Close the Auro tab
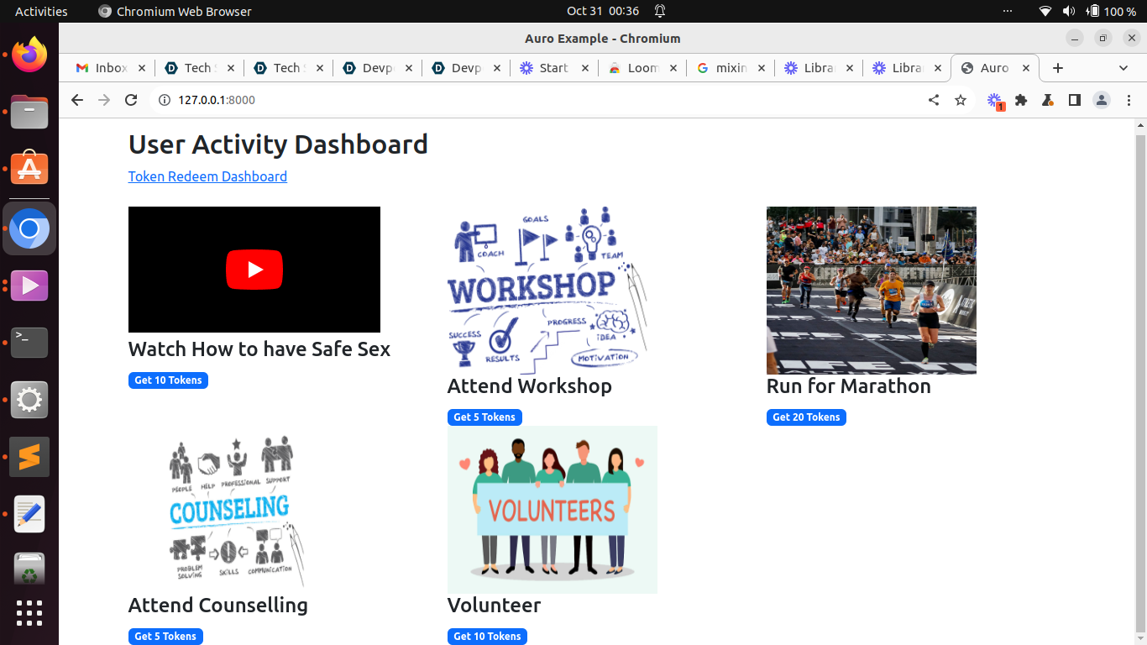1147x645 pixels. (x=1026, y=68)
